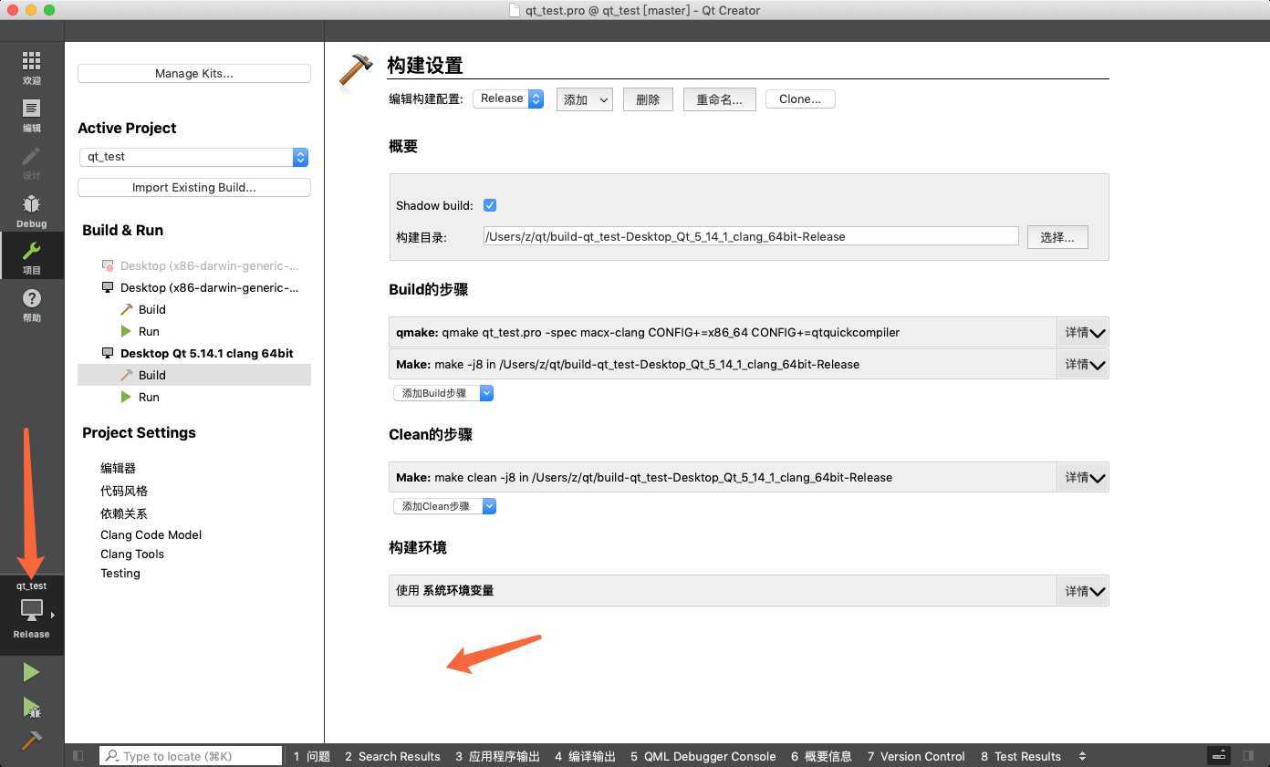Open the 添加Build步骤 dropdown
The width and height of the screenshot is (1270, 767).
tap(443, 393)
